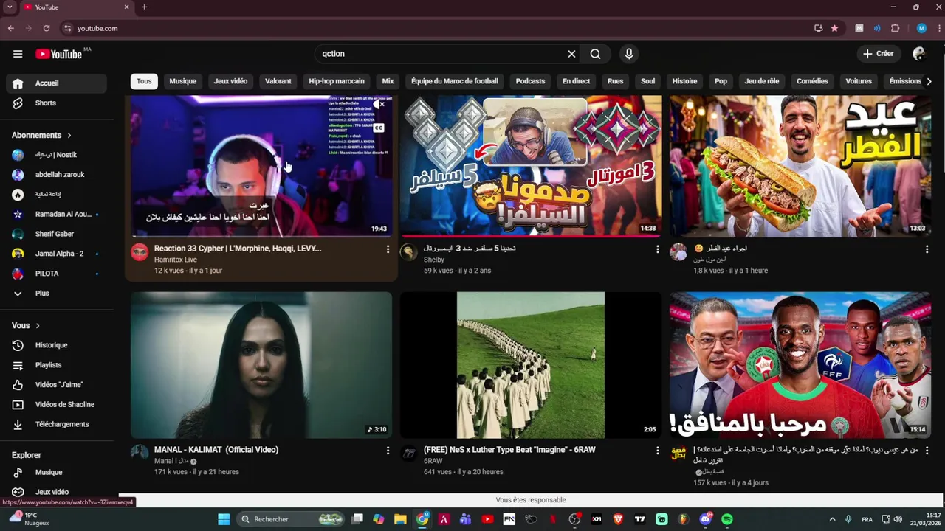This screenshot has width=945, height=531.
Task: Expand the Vous section
Action: click(26, 325)
